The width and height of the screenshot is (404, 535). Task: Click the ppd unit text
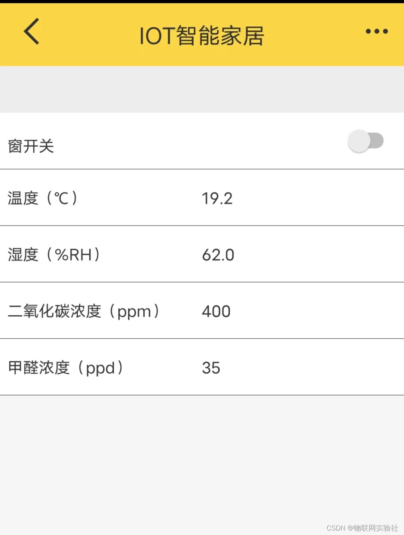pyautogui.click(x=100, y=369)
